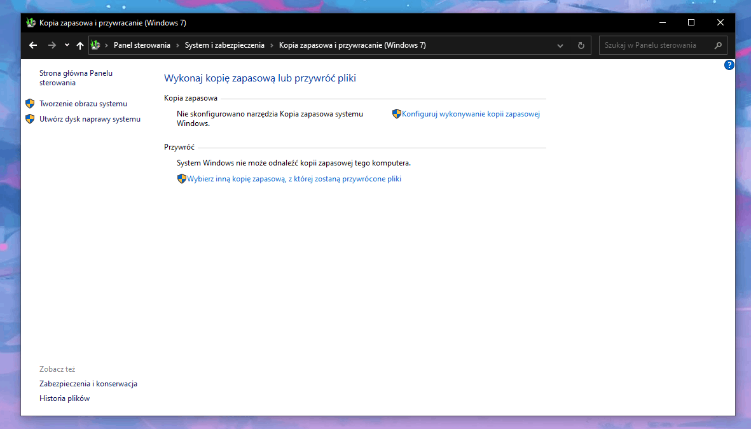Expand chevron after Panel sterowania
The height and width of the screenshot is (429, 751).
coord(177,45)
